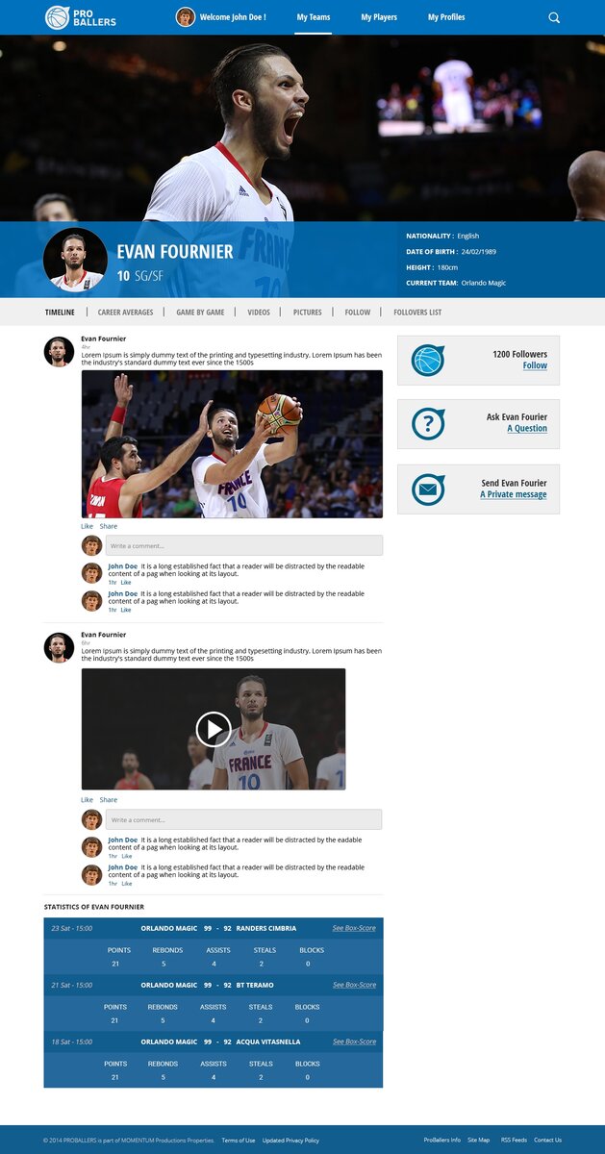
Task: Open My Players in top navigation
Action: tap(379, 17)
